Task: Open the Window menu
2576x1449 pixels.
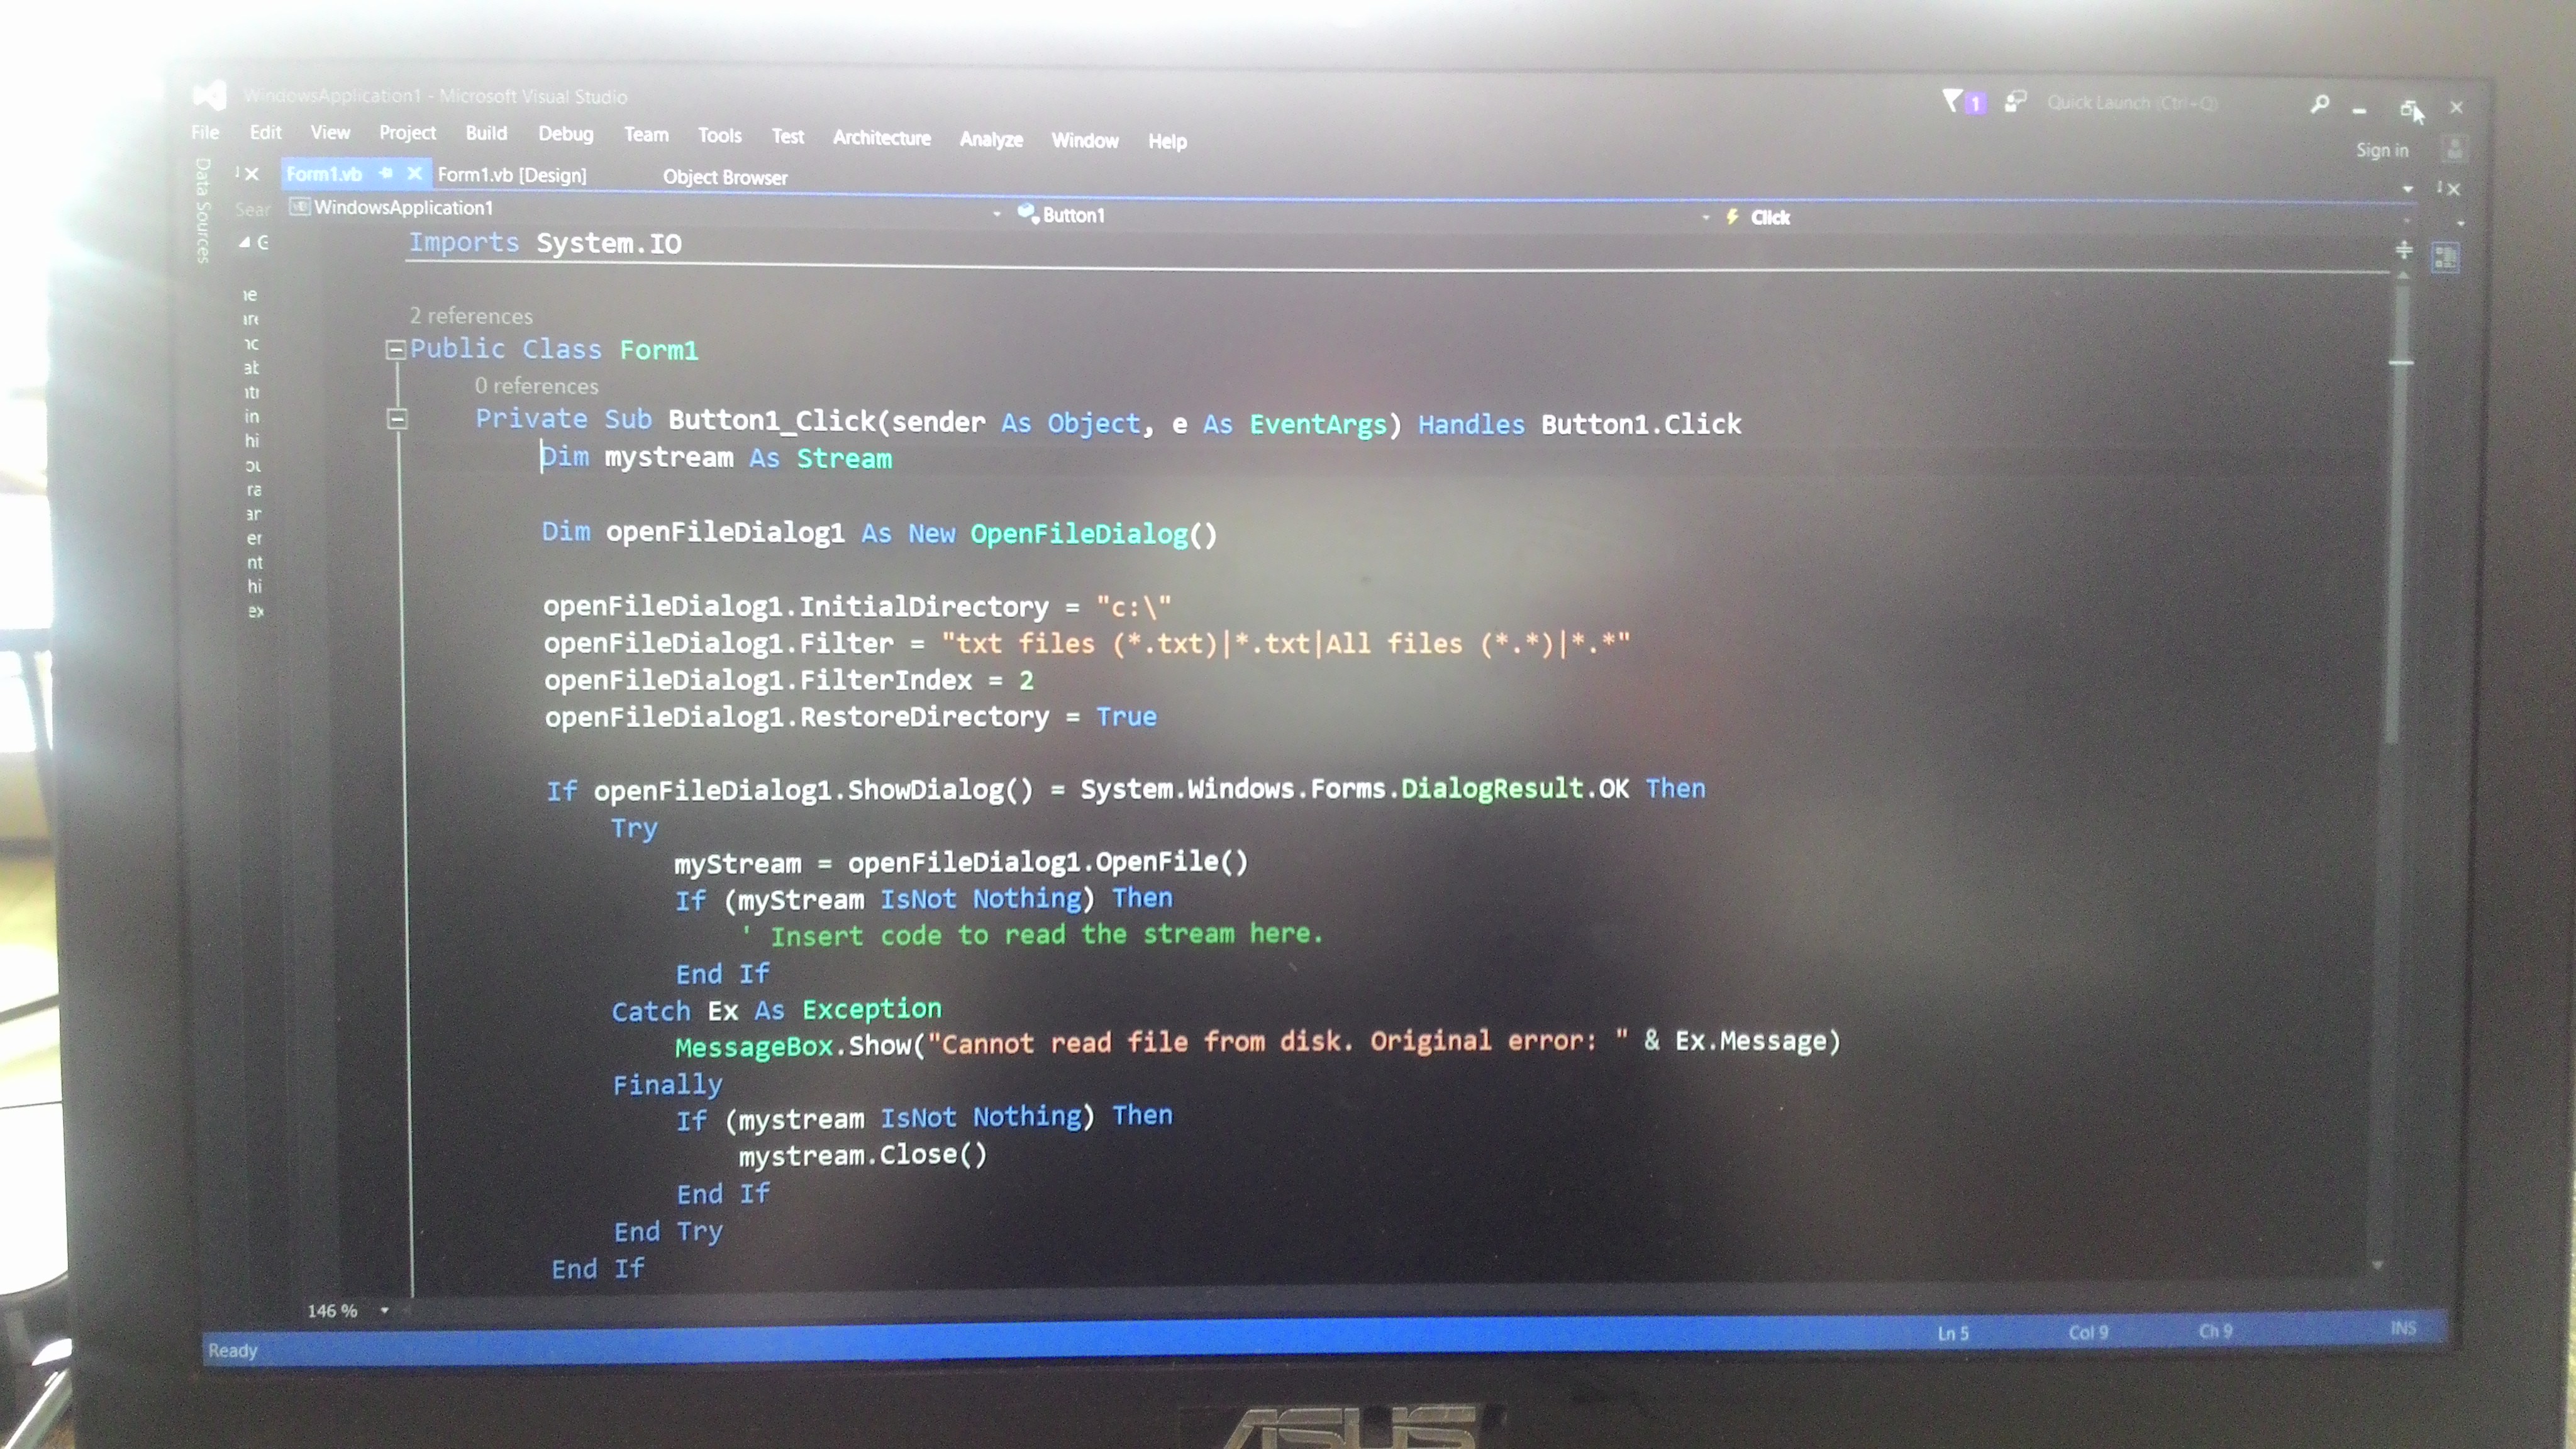Action: tap(1084, 140)
